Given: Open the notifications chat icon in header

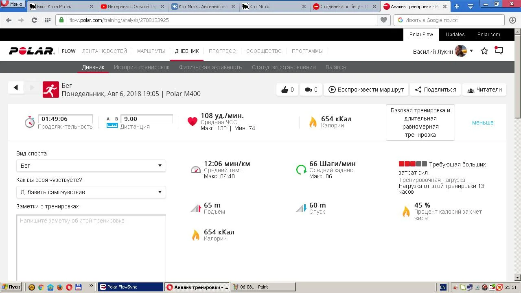Looking at the screenshot, I should [499, 50].
